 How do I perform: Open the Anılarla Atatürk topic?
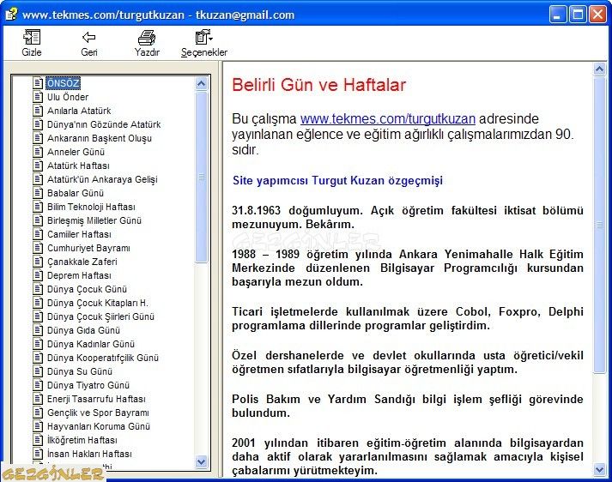tap(79, 111)
